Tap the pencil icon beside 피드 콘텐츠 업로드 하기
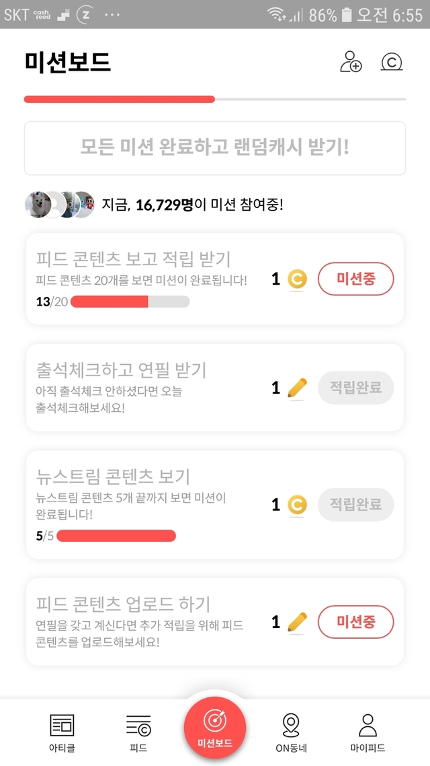Screen dimensions: 430x766 297,622
